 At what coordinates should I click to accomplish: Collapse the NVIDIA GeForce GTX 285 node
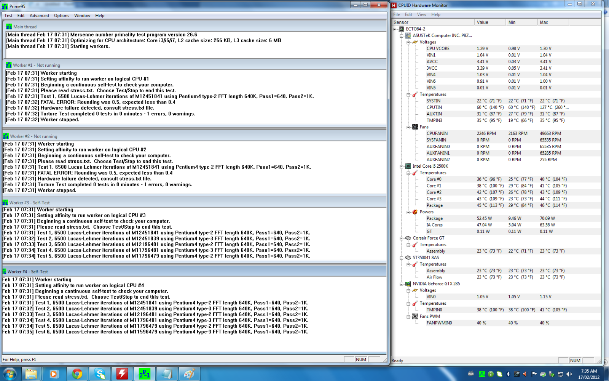coord(402,284)
